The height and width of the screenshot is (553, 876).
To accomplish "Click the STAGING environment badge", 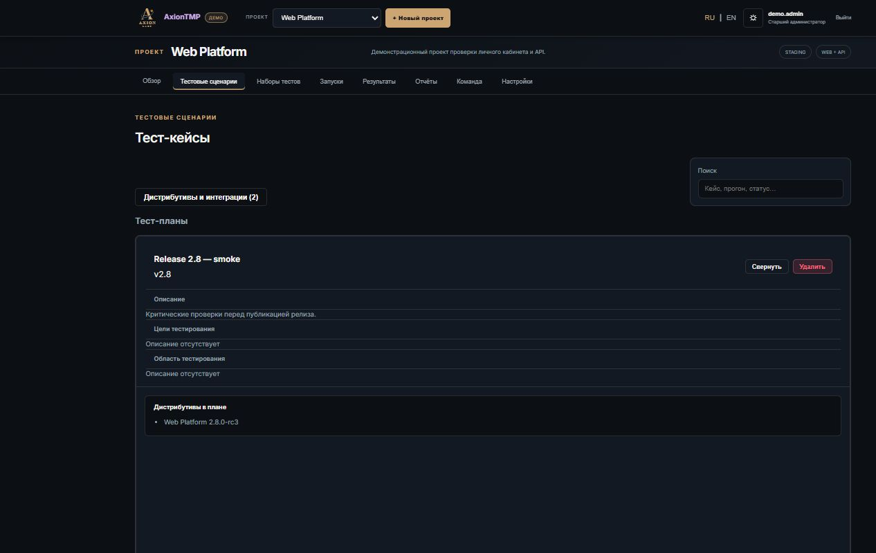I will 795,52.
